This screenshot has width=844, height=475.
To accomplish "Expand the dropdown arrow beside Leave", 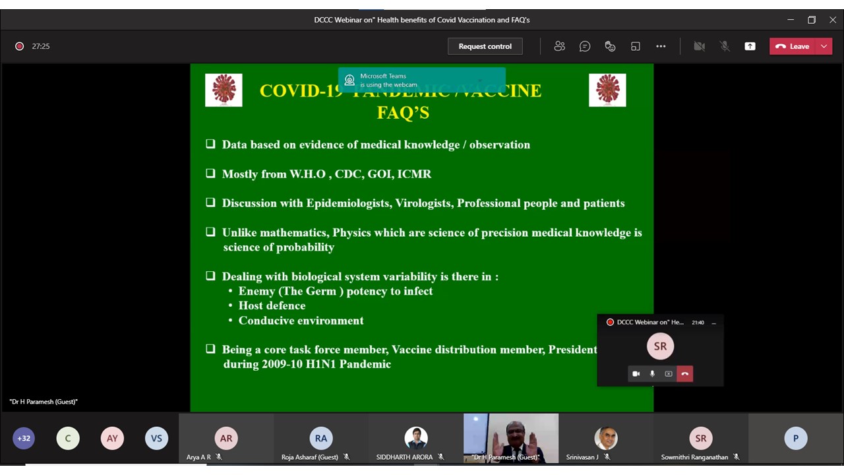I will pos(824,46).
